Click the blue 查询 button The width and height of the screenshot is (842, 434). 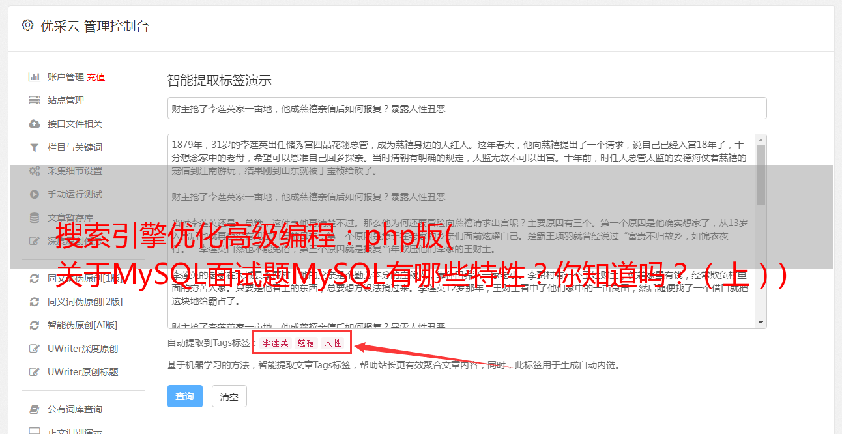coord(185,396)
